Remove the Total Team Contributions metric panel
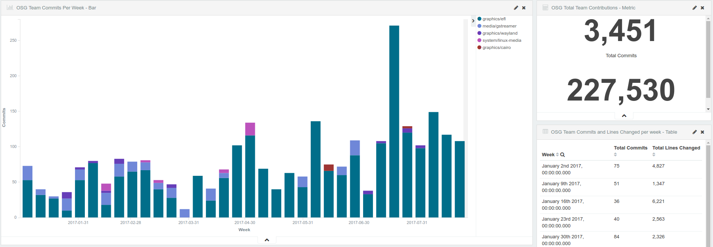 [x=702, y=8]
